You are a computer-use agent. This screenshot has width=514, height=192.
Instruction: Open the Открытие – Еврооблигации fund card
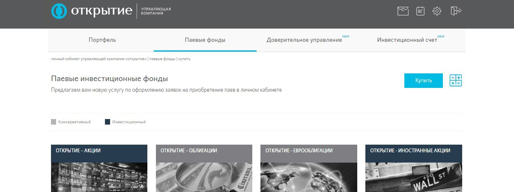[x=308, y=168]
